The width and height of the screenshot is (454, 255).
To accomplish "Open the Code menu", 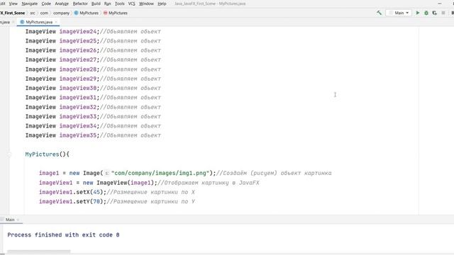I will [x=46, y=4].
